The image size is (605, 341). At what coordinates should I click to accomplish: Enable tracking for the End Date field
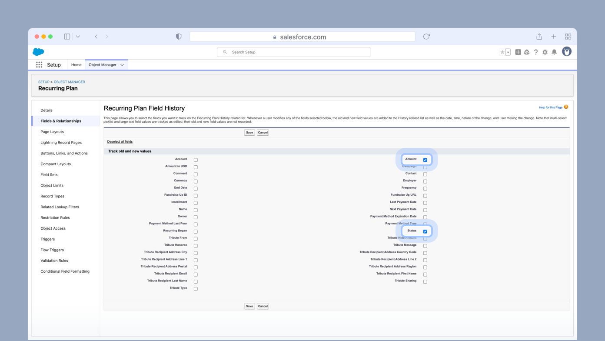point(196,188)
